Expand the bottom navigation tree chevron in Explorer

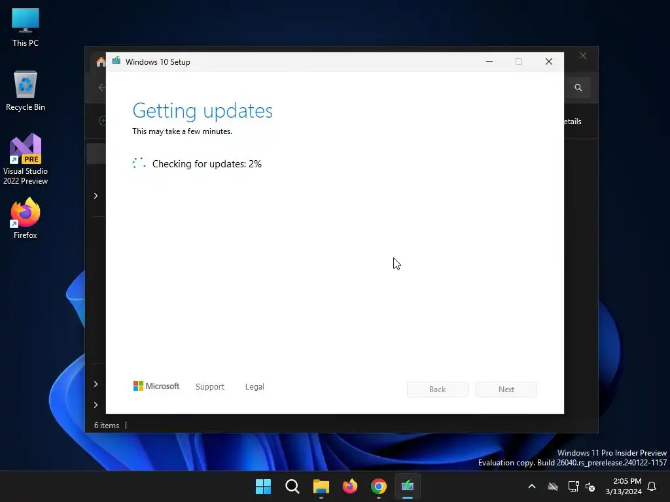(x=96, y=405)
